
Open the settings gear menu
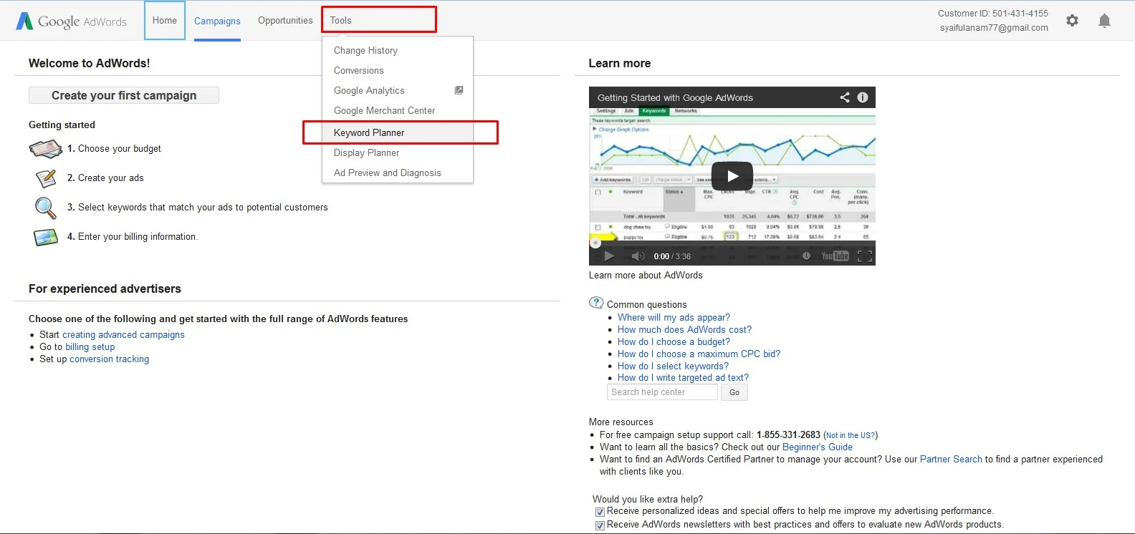[x=1072, y=21]
